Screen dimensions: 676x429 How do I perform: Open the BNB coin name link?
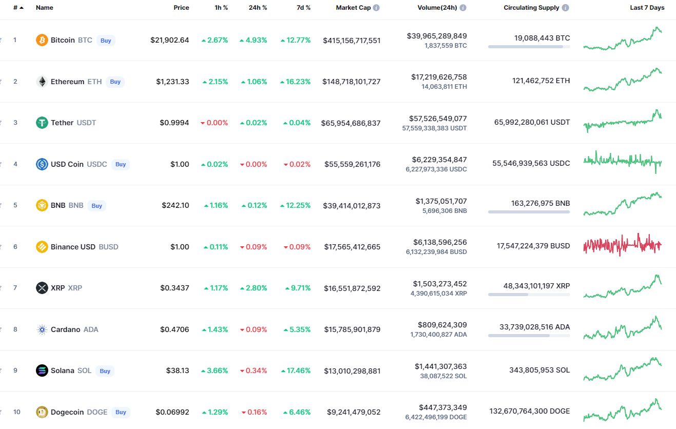click(58, 205)
